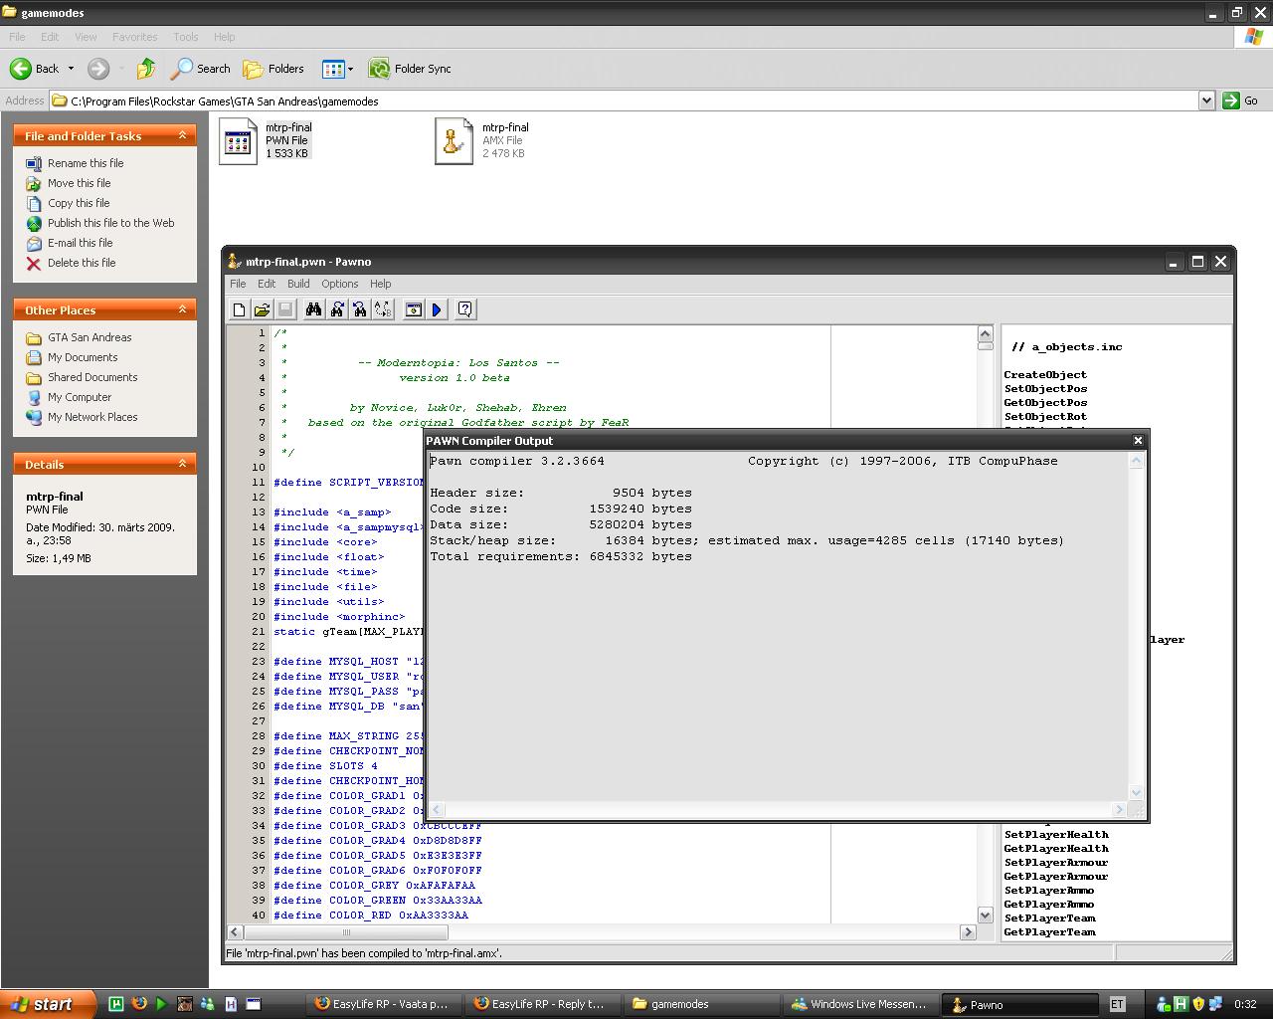This screenshot has height=1019, width=1273.
Task: Click SetPlayerHealth in the function list
Action: (x=1055, y=835)
